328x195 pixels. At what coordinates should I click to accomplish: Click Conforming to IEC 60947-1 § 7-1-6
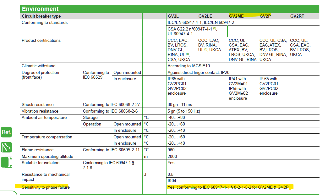(x=108, y=165)
